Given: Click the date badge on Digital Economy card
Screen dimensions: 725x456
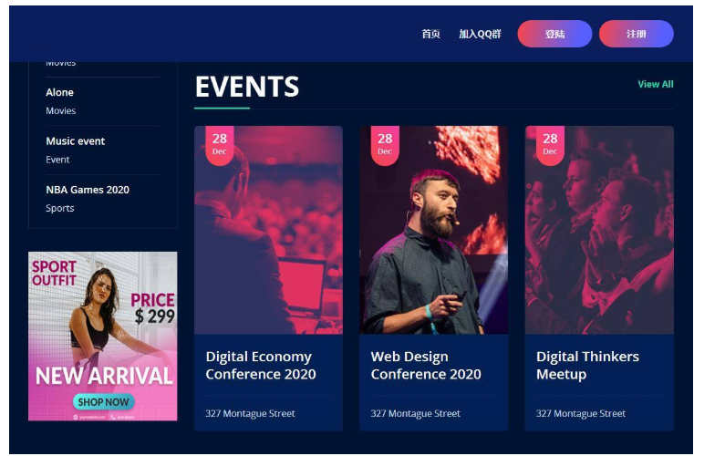Looking at the screenshot, I should coord(220,144).
